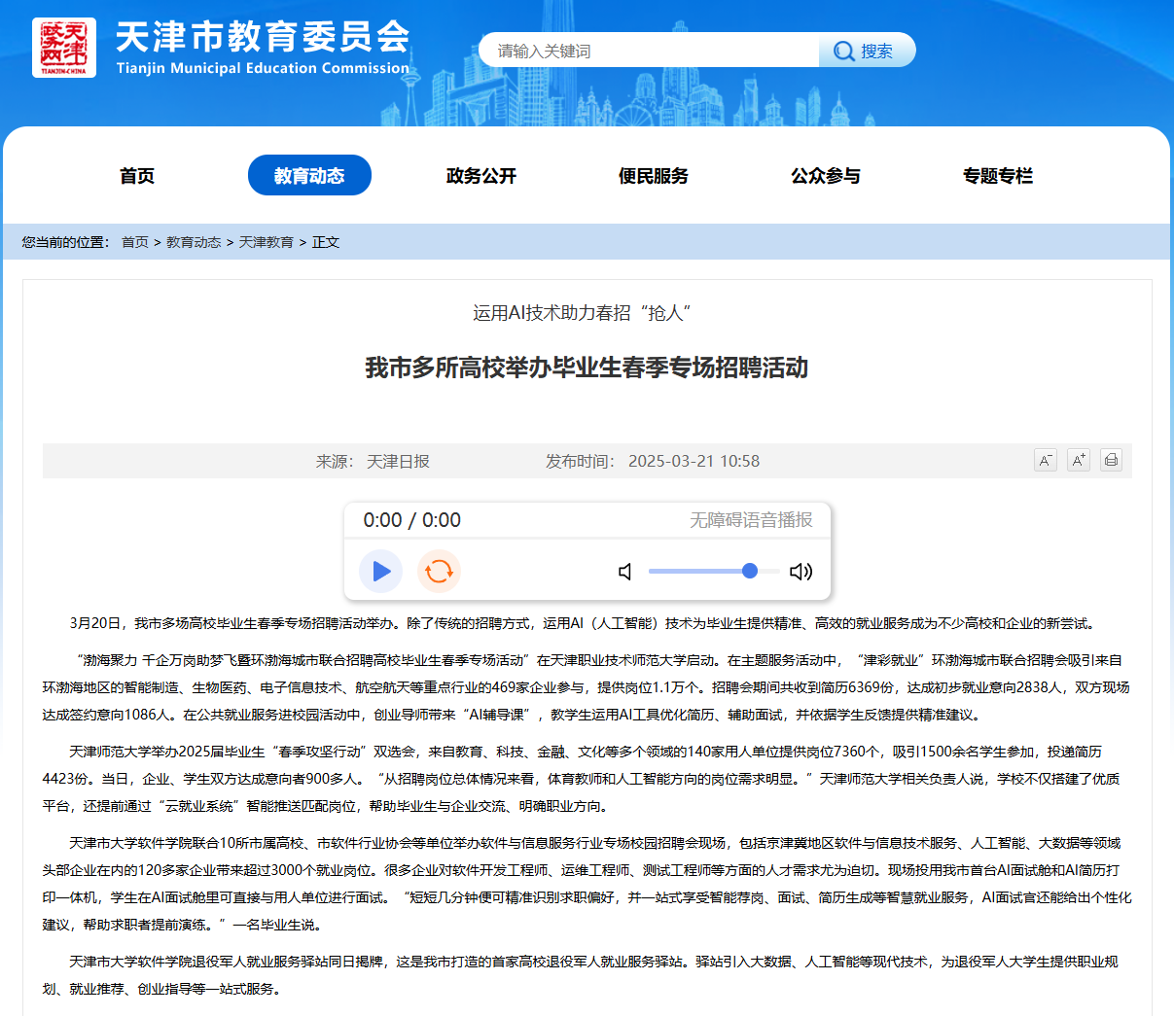
Task: Increase font size with A+ icon
Action: [1078, 461]
